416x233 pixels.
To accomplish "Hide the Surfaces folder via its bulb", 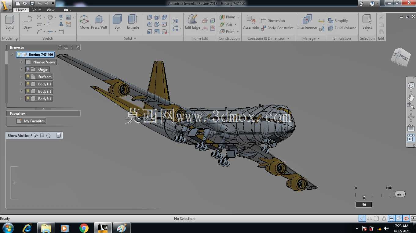I will coord(28,77).
